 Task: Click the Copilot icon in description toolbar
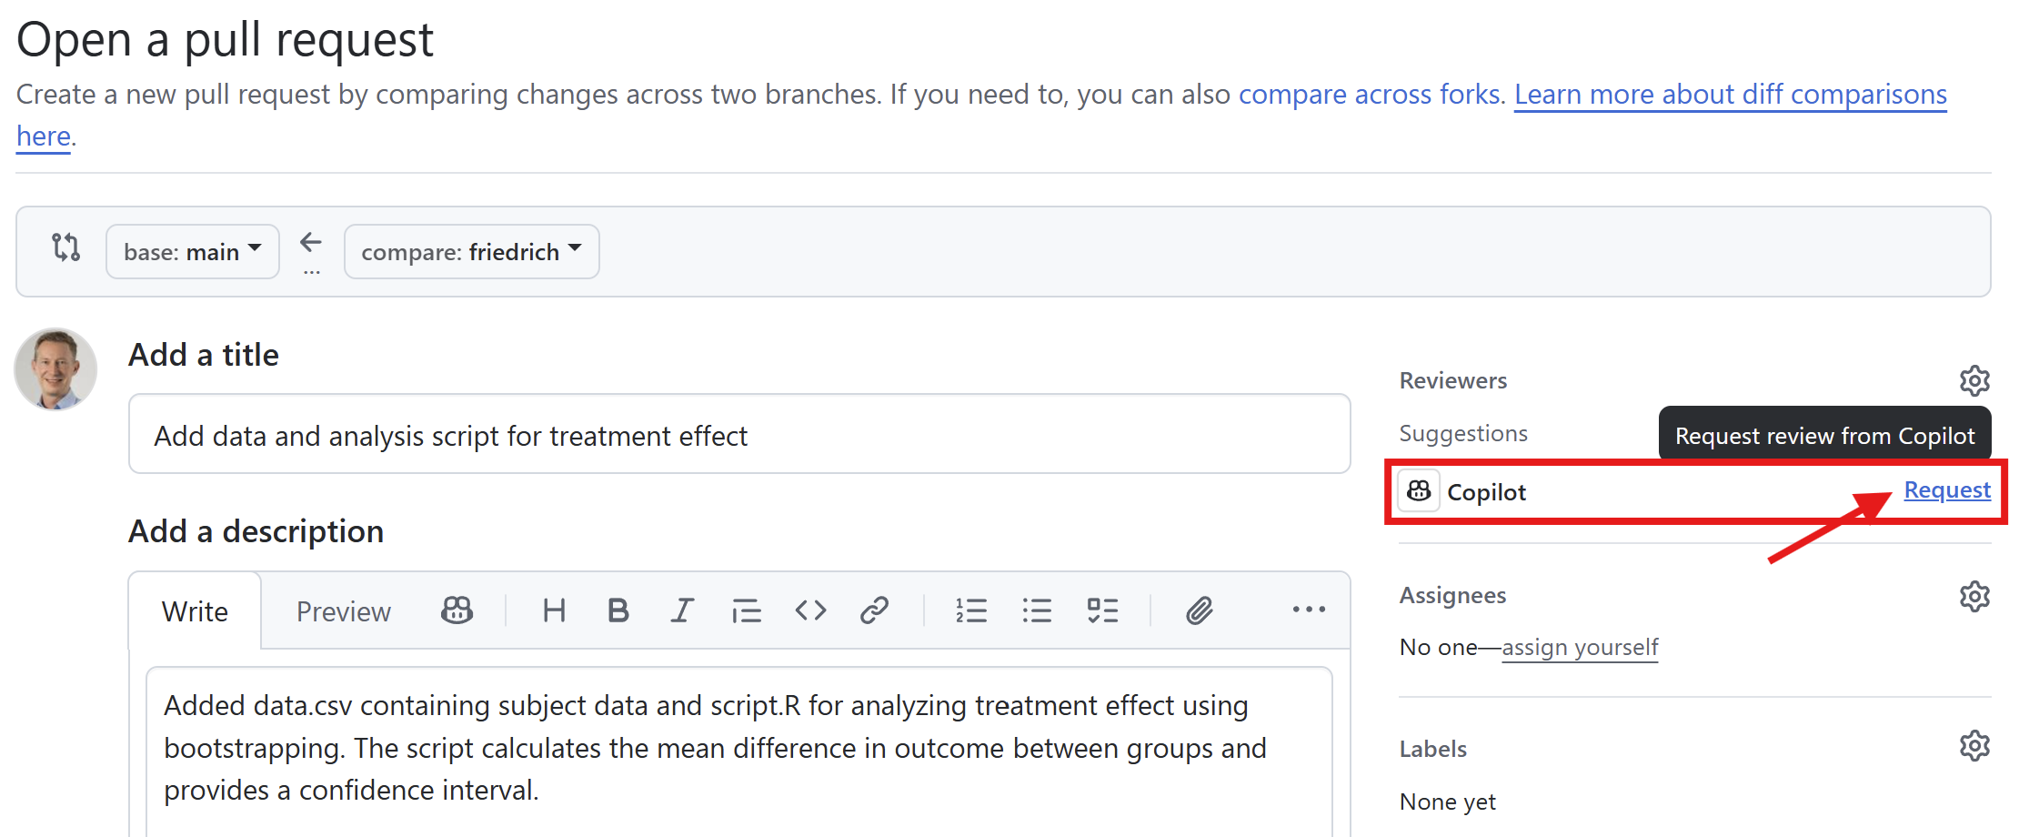[457, 610]
